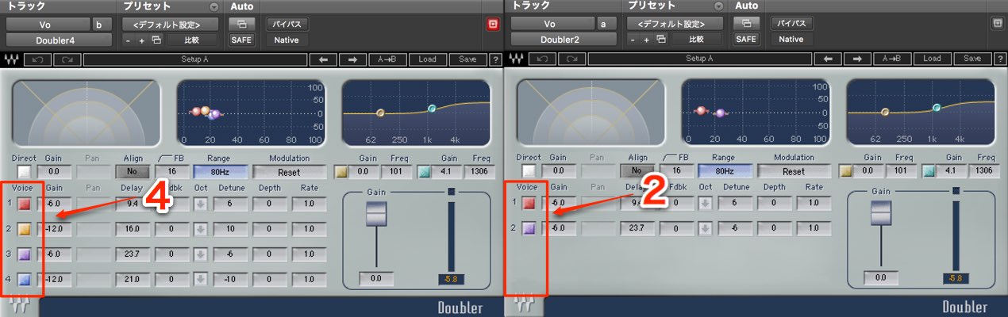This screenshot has width=1008, height=317.
Task: Click previous preset left arrow in Doubler2
Action: click(828, 59)
